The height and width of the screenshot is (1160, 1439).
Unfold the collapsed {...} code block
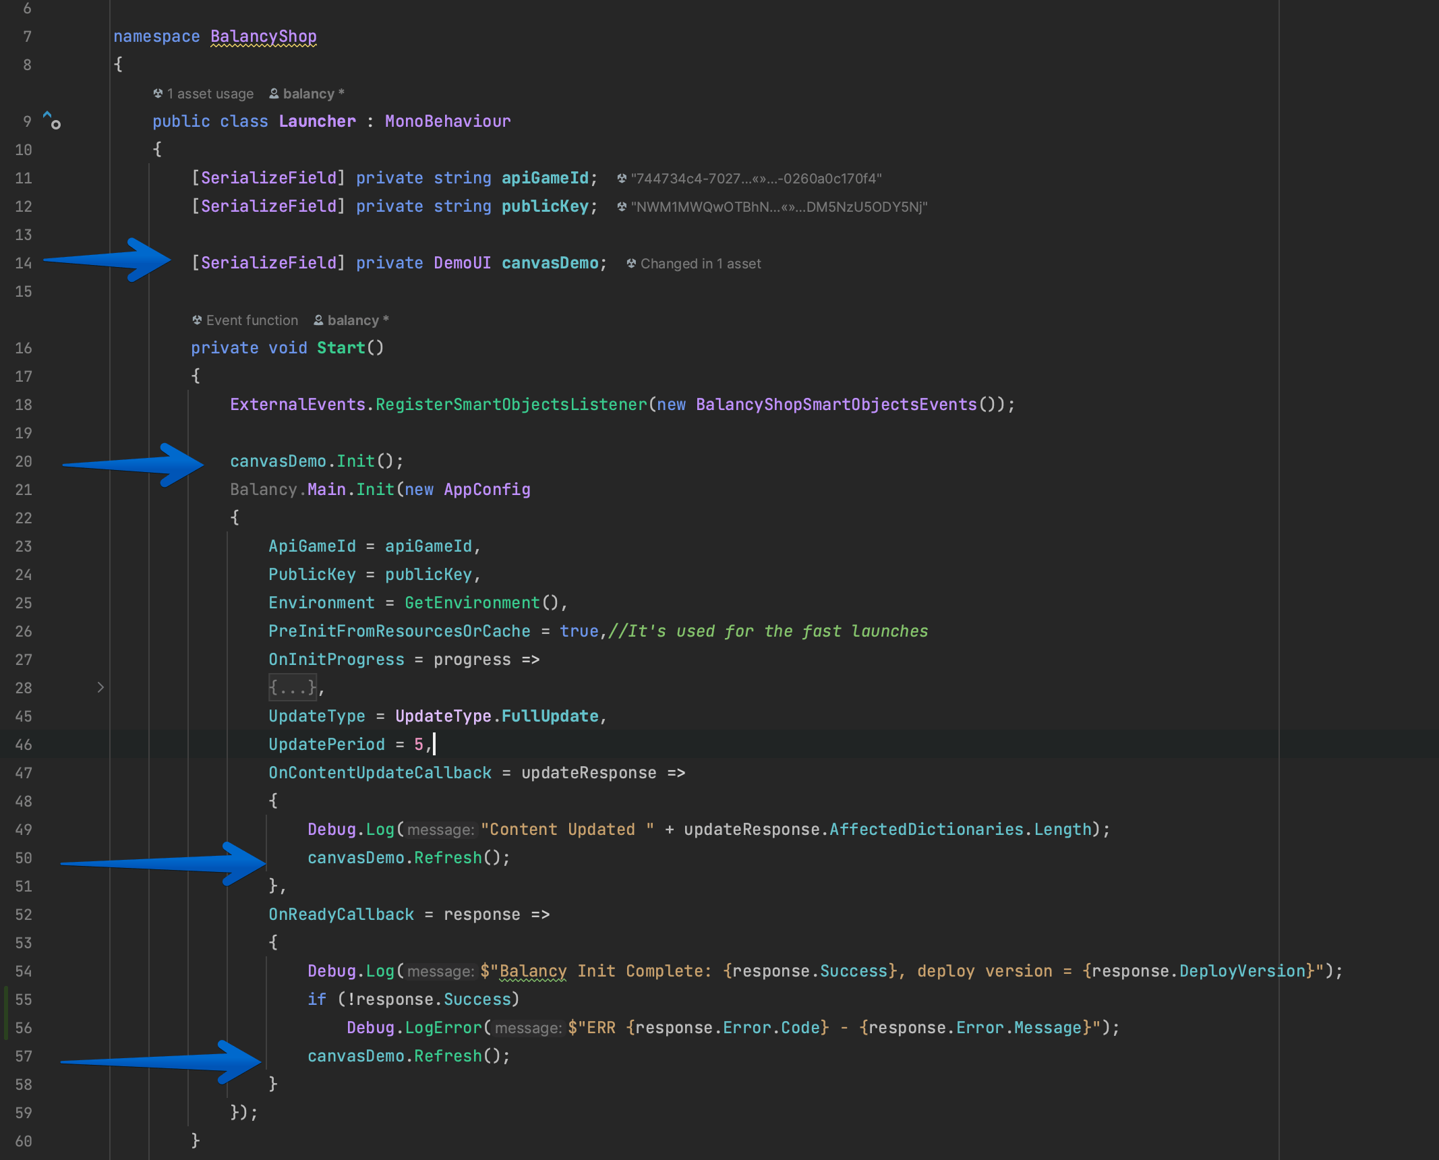(293, 688)
